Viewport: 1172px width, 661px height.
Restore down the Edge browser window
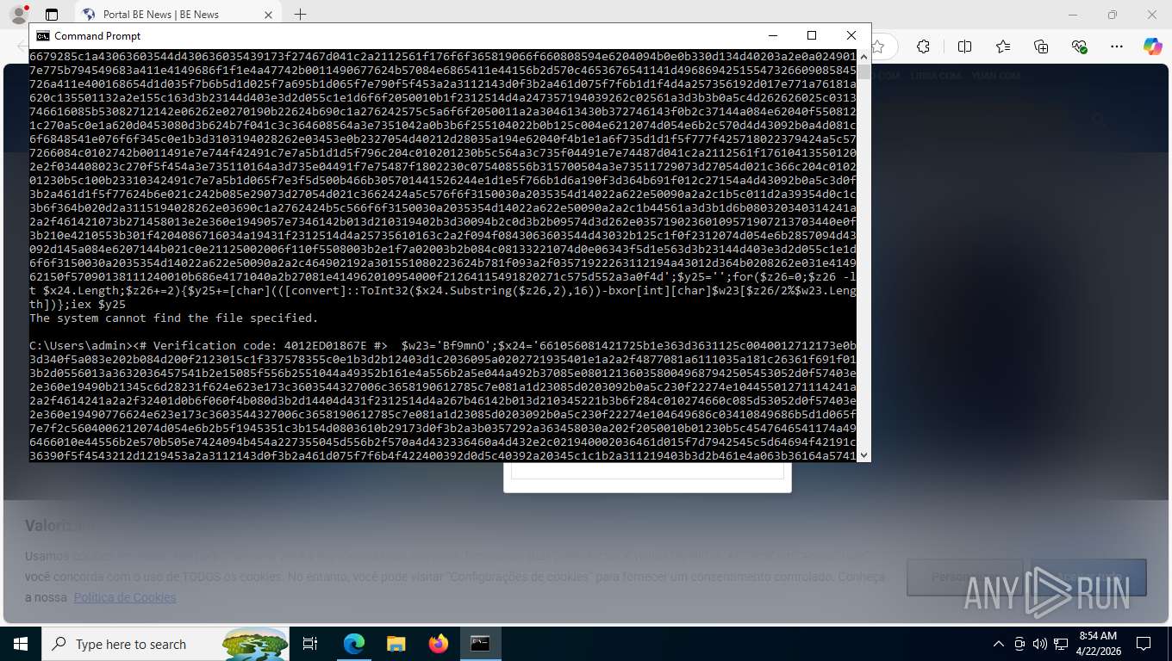tap(1113, 15)
